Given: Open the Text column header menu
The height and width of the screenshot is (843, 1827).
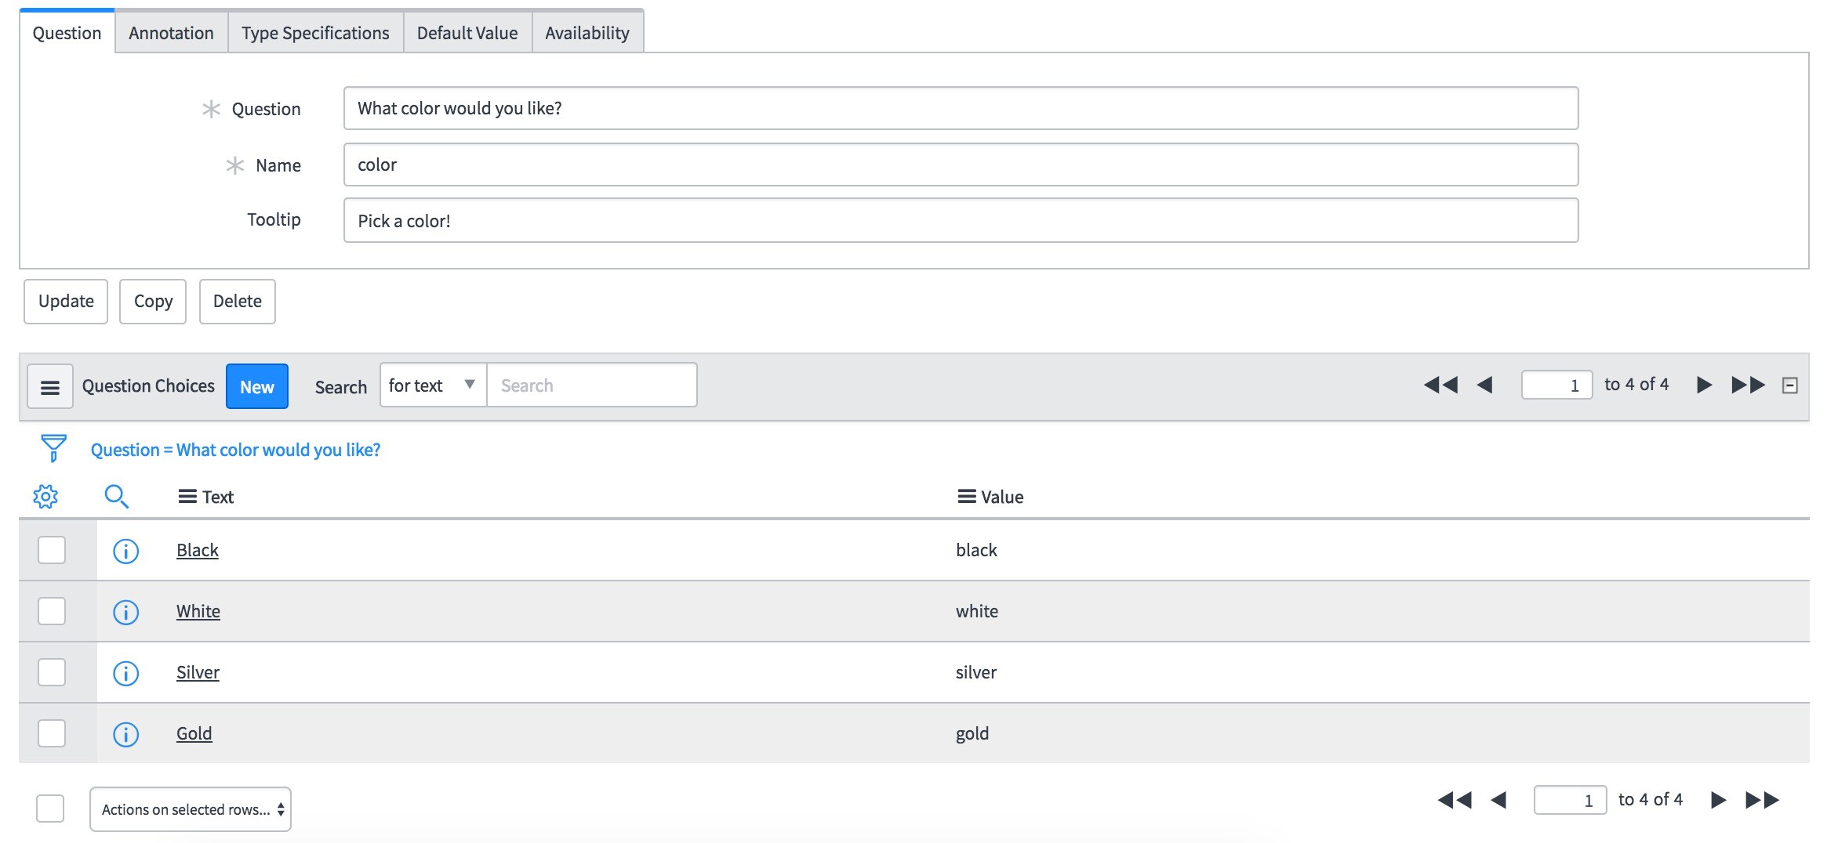Looking at the screenshot, I should [187, 495].
